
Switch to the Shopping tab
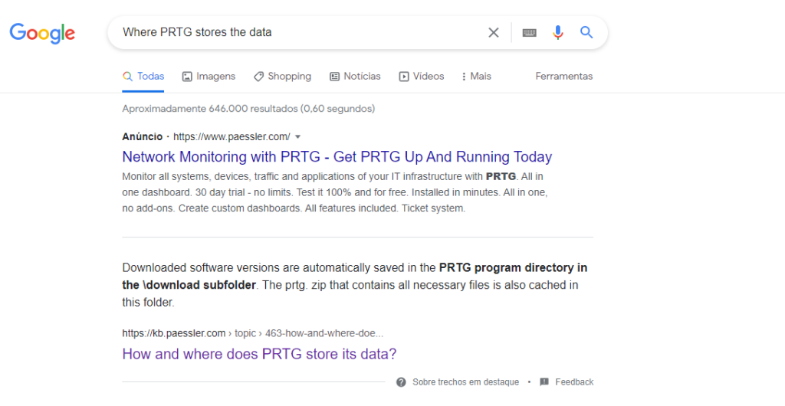282,77
